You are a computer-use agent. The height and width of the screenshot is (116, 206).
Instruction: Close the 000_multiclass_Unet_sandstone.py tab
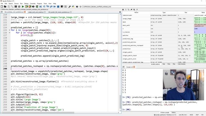click(x=25, y=12)
